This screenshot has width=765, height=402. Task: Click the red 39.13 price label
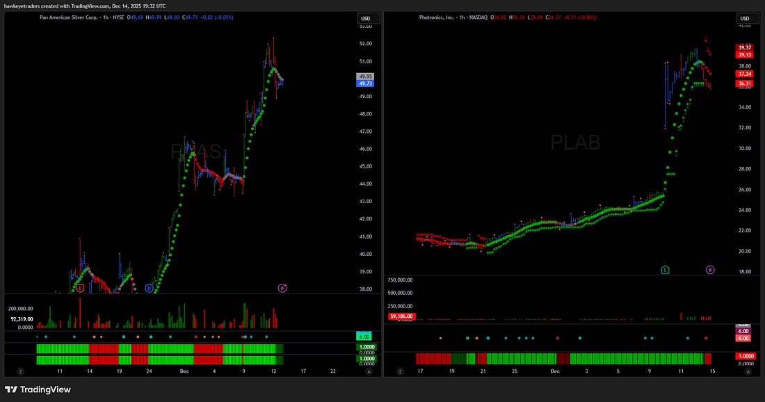coord(745,55)
